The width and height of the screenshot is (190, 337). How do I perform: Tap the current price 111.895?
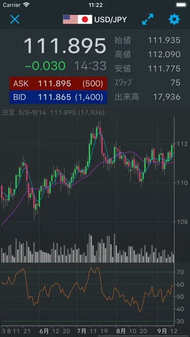tap(65, 46)
